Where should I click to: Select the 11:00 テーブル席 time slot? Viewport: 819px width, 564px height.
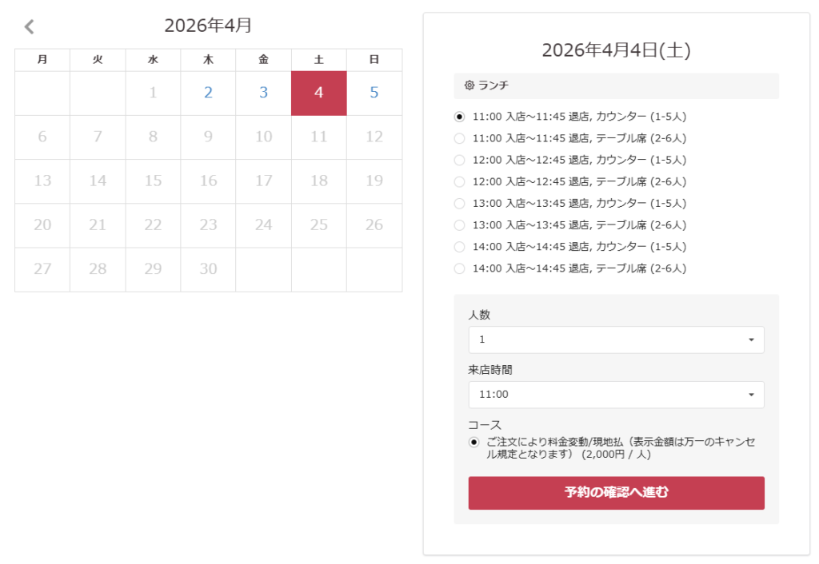tap(459, 138)
